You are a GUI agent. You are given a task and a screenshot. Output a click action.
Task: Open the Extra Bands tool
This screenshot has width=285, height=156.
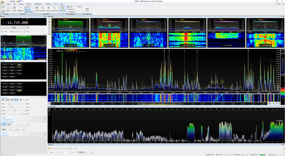tap(3, 9)
